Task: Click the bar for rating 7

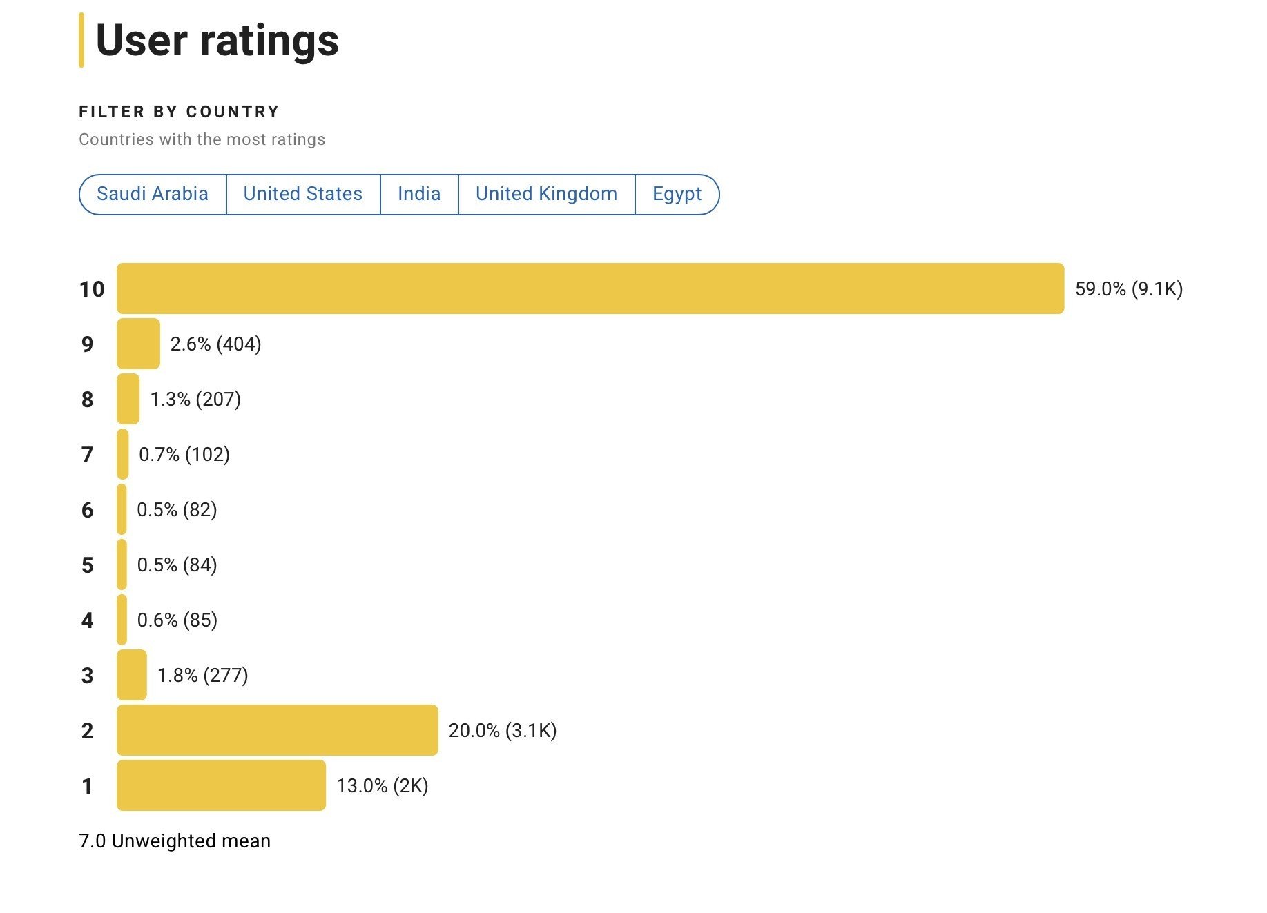Action: (x=123, y=454)
